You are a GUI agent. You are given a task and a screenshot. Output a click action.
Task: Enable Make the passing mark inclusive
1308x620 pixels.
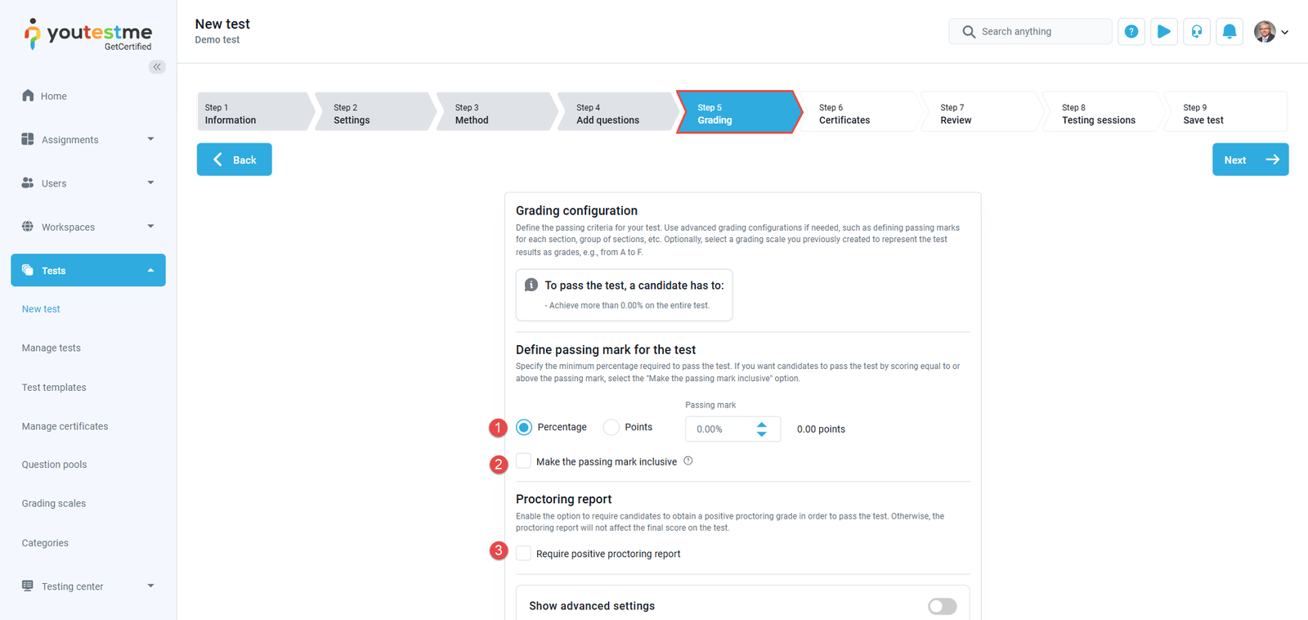coord(524,461)
